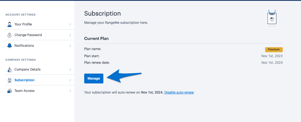Screen dimensions: 301x122
Task: Click the lanyard badge illustration at top right
Action: coord(272,18)
